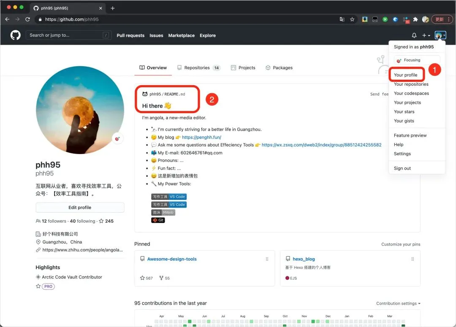
Task: Select Your profile from user menu
Action: [x=405, y=75]
